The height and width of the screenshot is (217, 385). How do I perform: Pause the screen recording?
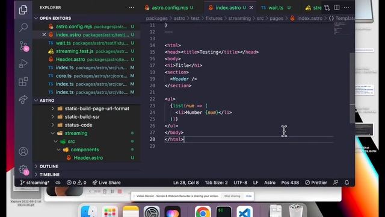[x=112, y=191]
